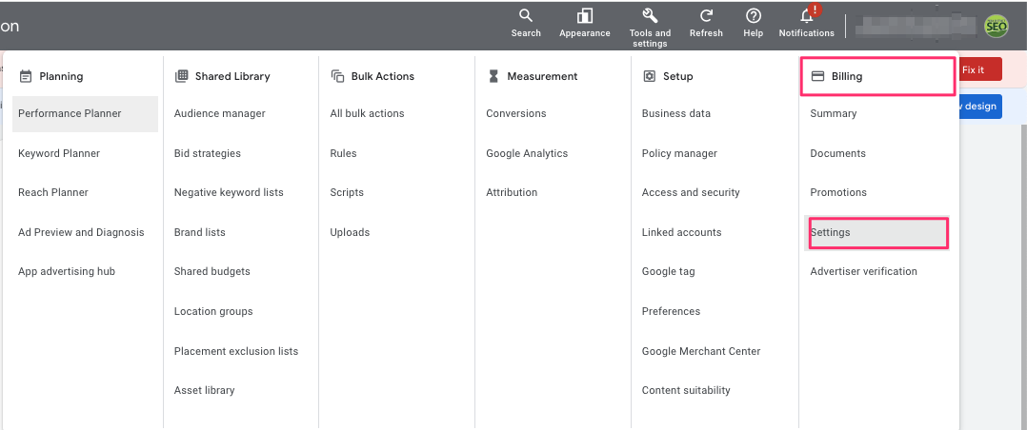Click the Setup heading
Screen dimensions: 1027x430
[678, 76]
